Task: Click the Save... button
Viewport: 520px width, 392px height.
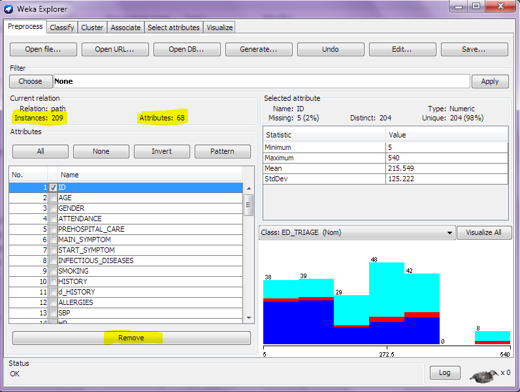Action: (x=474, y=49)
